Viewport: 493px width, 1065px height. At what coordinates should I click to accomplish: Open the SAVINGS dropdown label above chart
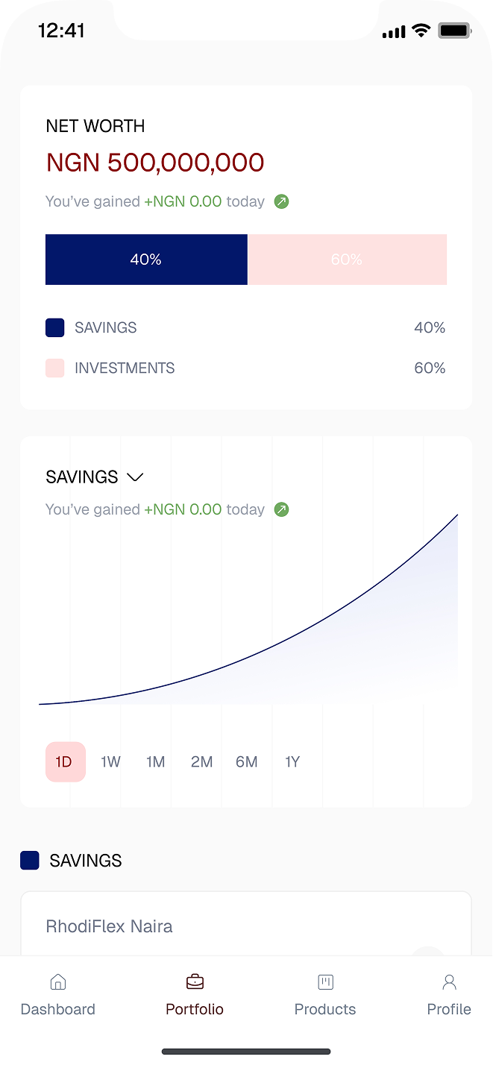pyautogui.click(x=82, y=477)
